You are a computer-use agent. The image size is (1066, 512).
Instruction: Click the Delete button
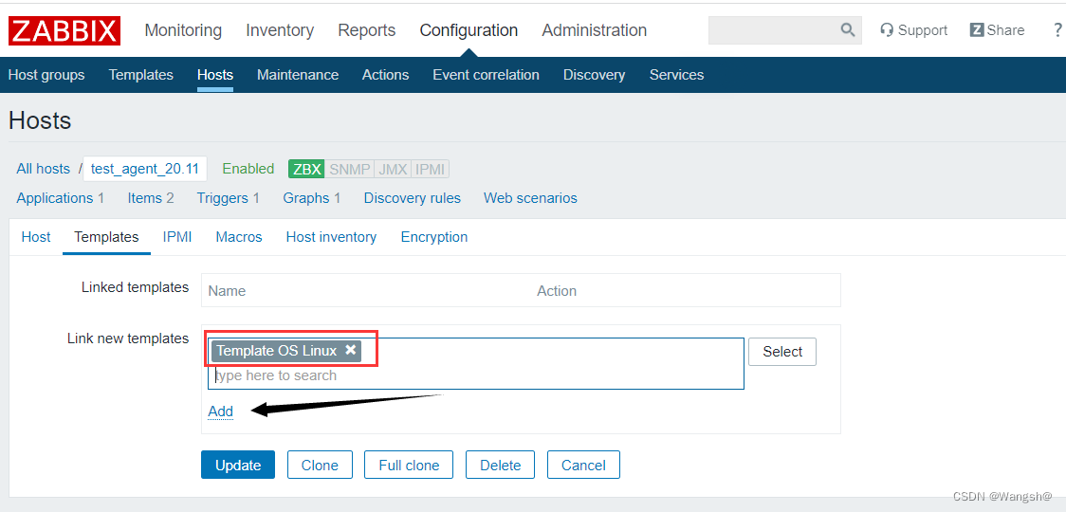click(x=501, y=466)
